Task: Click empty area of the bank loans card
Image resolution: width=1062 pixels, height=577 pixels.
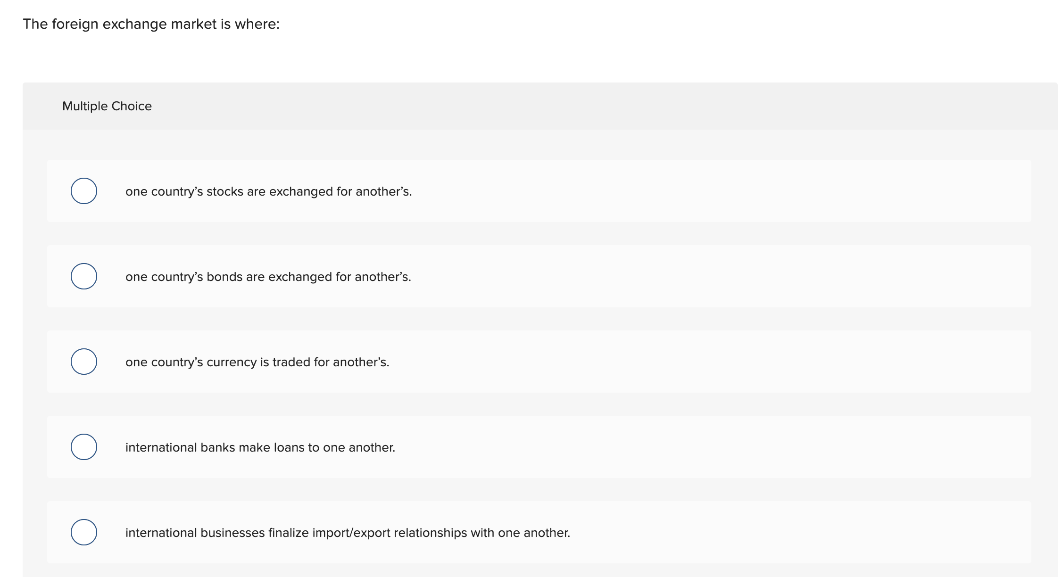Action: click(x=707, y=447)
